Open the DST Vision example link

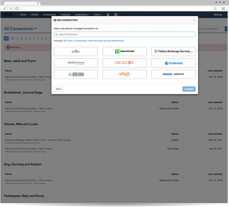68,41
